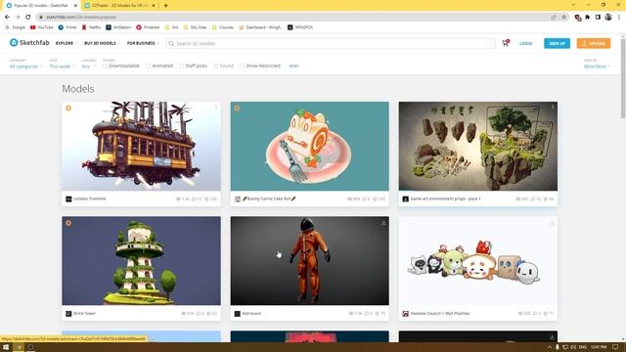The height and width of the screenshot is (352, 626).
Task: Bookmark this page with the star icon
Action: click(x=563, y=18)
